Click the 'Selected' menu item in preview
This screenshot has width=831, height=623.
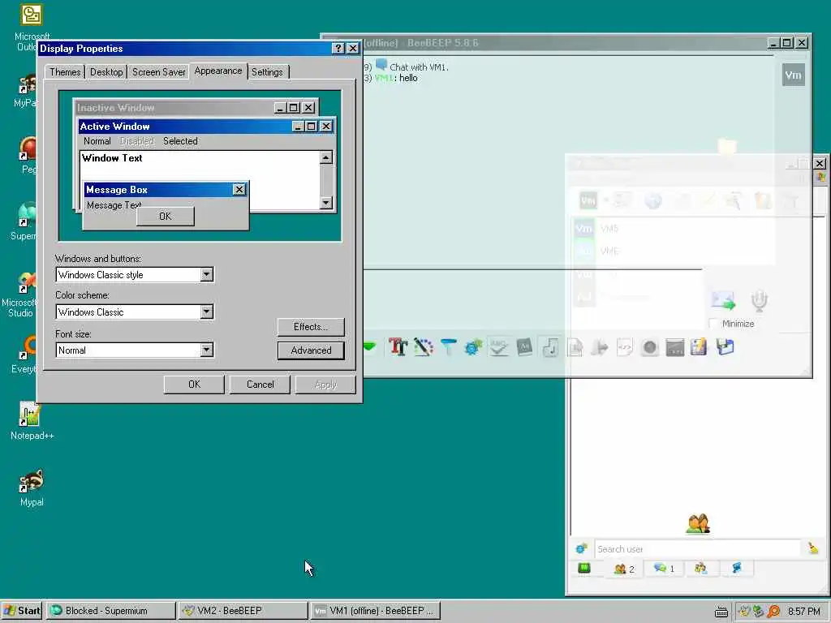(x=180, y=141)
